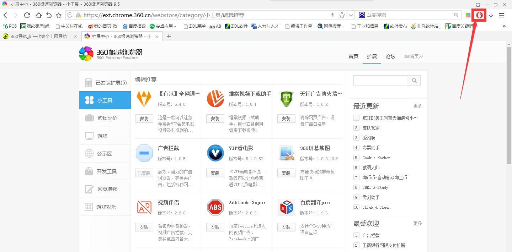The height and width of the screenshot is (252, 512).
Task: Open the 人力与人才 bookmark
Action: tap(265, 26)
